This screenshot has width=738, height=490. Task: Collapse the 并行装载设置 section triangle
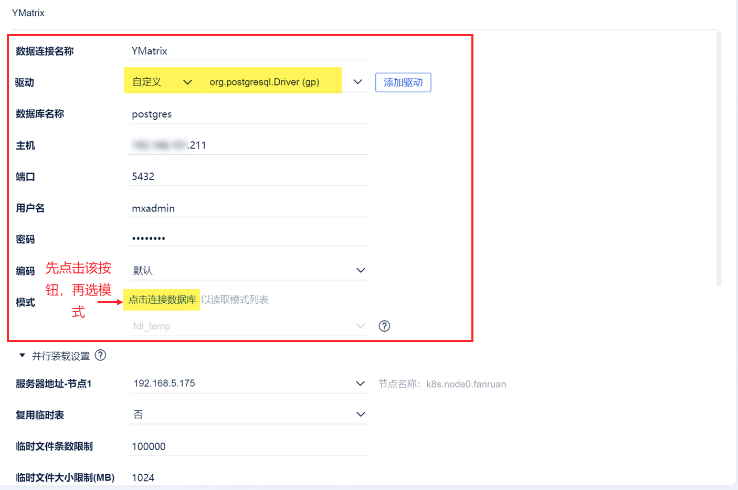tap(22, 355)
